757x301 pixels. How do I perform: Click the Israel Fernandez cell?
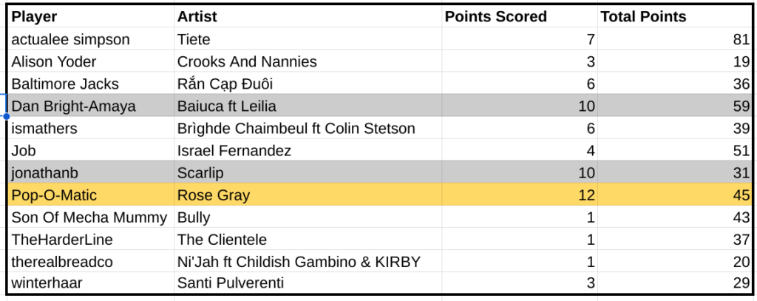[234, 151]
